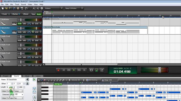181x101 pixels.
Task: Switch to the Project tab
Action: click(6, 76)
